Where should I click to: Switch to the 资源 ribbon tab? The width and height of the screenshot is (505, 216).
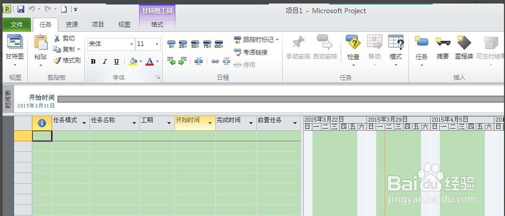coord(72,25)
